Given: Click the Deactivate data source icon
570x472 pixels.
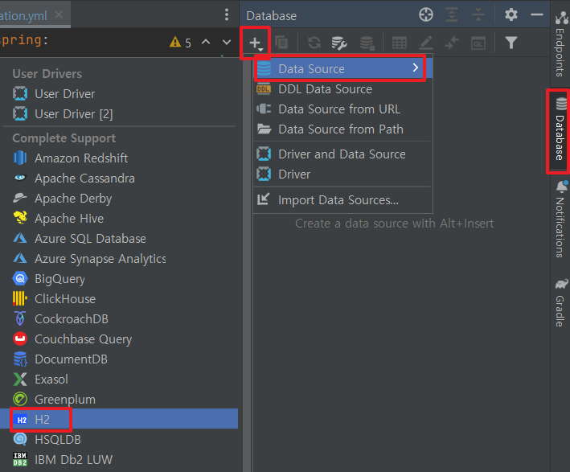Looking at the screenshot, I should click(x=367, y=43).
